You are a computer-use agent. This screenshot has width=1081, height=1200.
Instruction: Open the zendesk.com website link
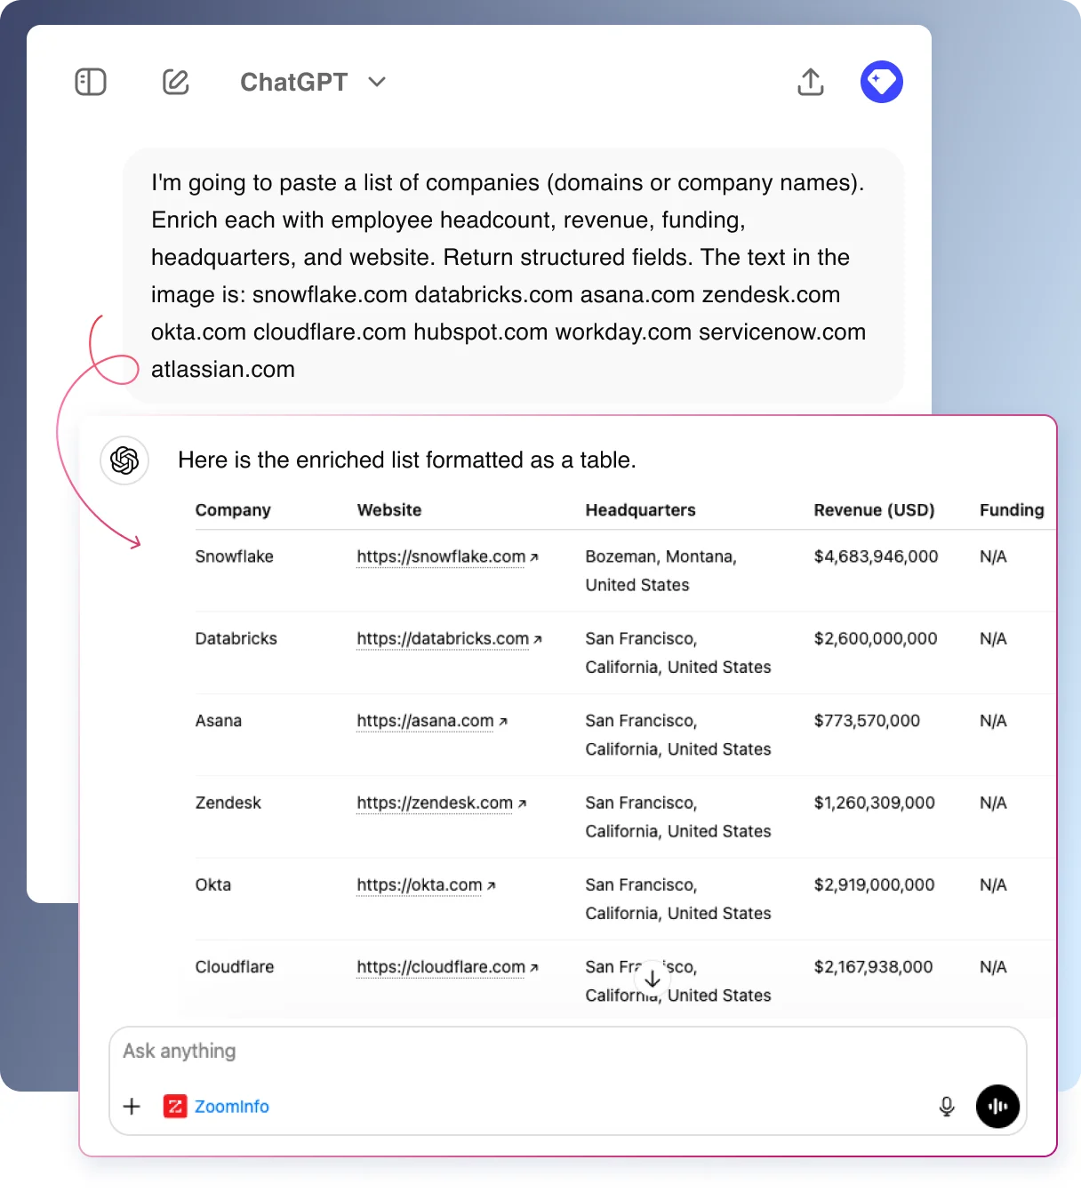click(x=442, y=804)
